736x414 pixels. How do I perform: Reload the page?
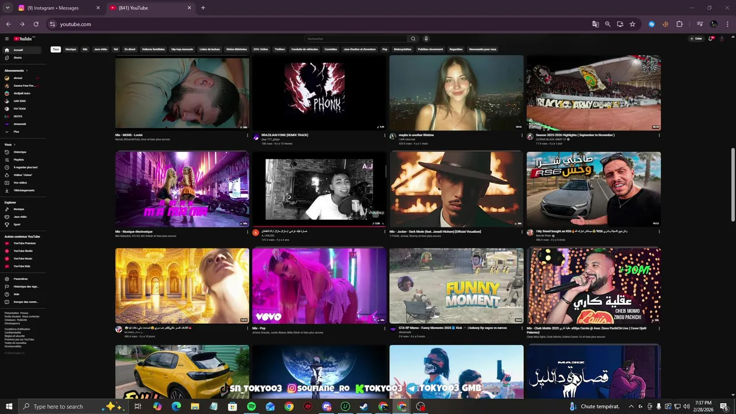click(36, 24)
